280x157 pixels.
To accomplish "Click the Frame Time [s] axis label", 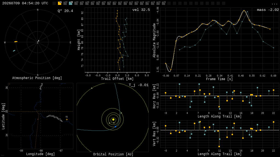I will pyautogui.click(x=219, y=79).
